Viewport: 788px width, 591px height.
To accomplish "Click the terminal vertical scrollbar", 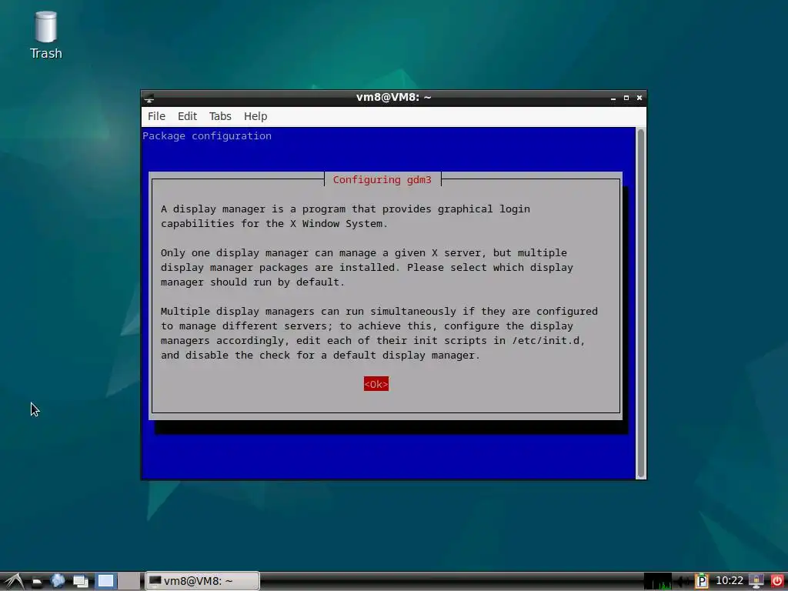I will (x=641, y=303).
